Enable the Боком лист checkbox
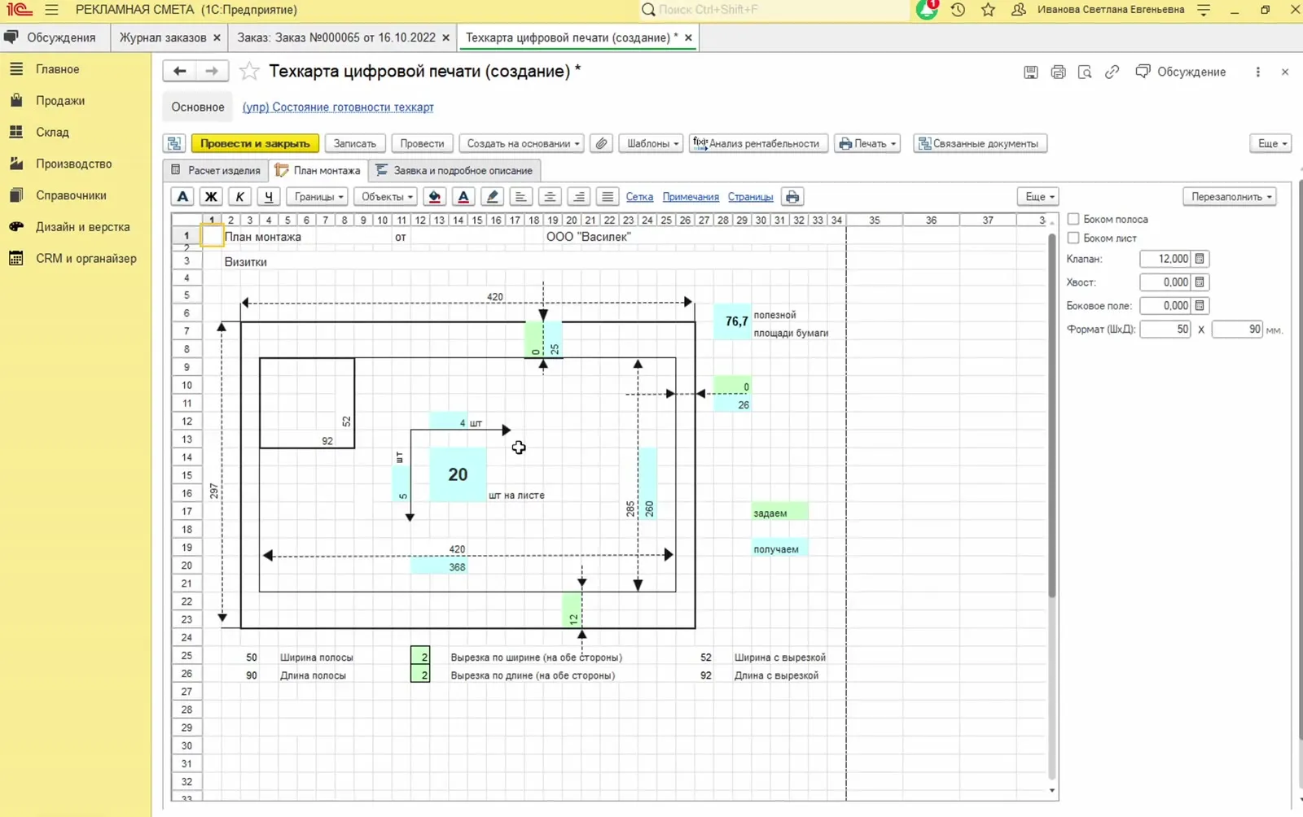Image resolution: width=1303 pixels, height=817 pixels. (x=1073, y=238)
